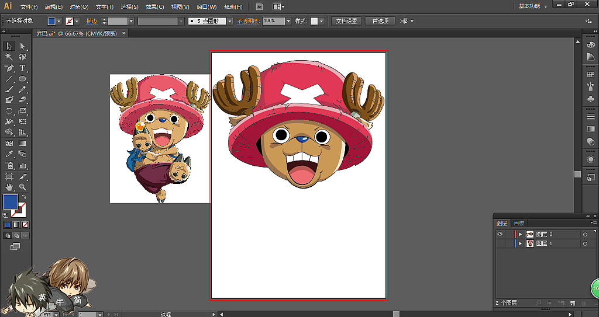This screenshot has height=317, width=599.
Task: Select the Ellipse shape tool
Action: tap(22, 79)
